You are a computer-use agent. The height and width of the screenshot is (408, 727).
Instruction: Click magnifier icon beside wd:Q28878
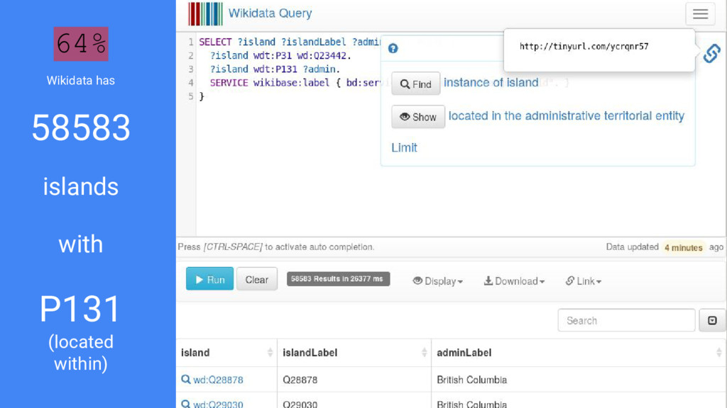click(x=186, y=380)
